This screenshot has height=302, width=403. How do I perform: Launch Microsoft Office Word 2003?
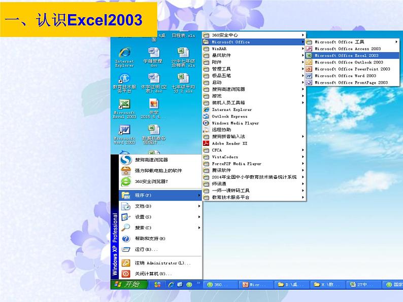pyautogui.click(x=352, y=76)
